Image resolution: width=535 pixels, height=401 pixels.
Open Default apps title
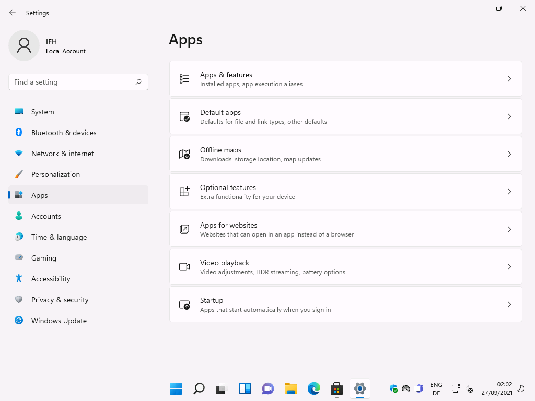[220, 113]
